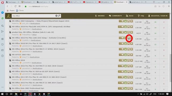Click the site logo next to search box

coord(8,16)
